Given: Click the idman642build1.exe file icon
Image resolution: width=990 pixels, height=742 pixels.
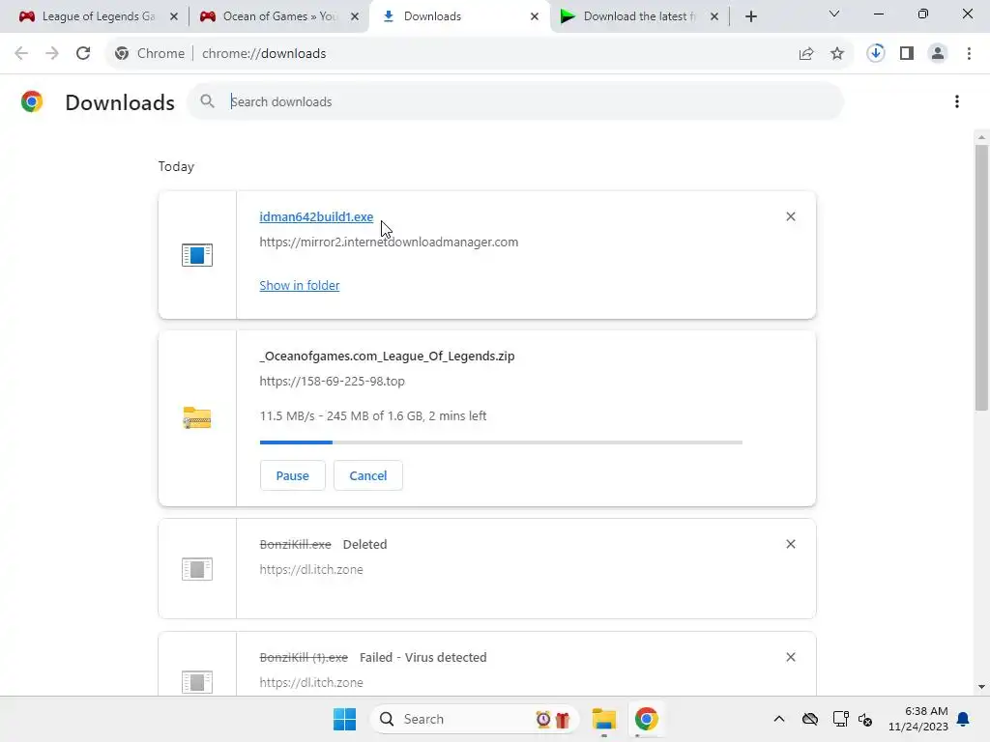Looking at the screenshot, I should [x=197, y=255].
